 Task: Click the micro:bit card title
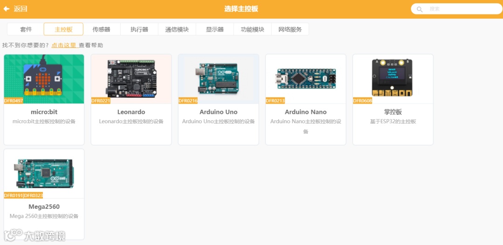[44, 112]
